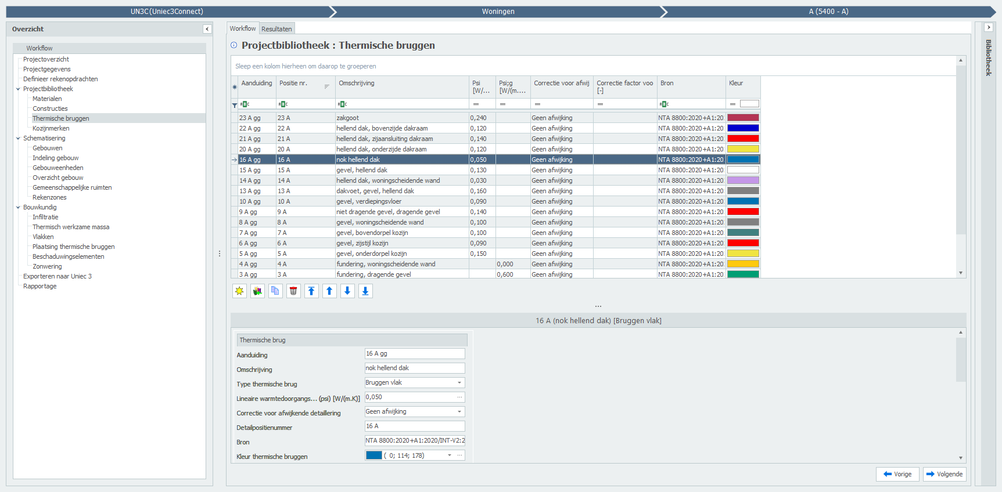Click the yellow star new item icon
Screen dimensions: 1002x492
point(239,291)
